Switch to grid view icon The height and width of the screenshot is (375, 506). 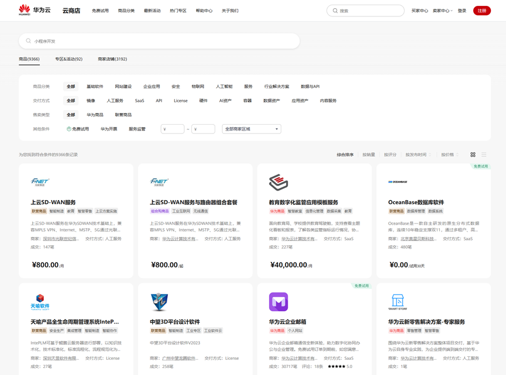click(473, 154)
